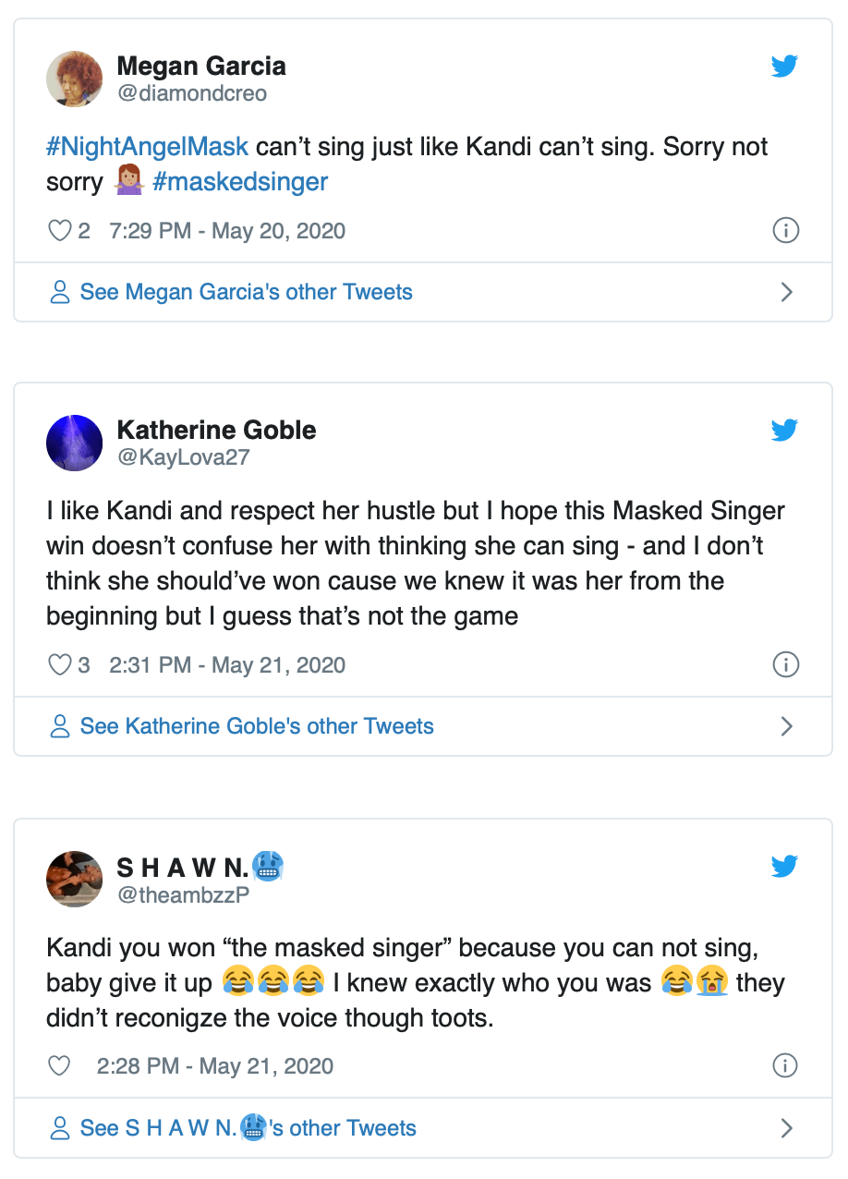Click the Twitter bird icon on Megan Garcia's tweet

(784, 67)
